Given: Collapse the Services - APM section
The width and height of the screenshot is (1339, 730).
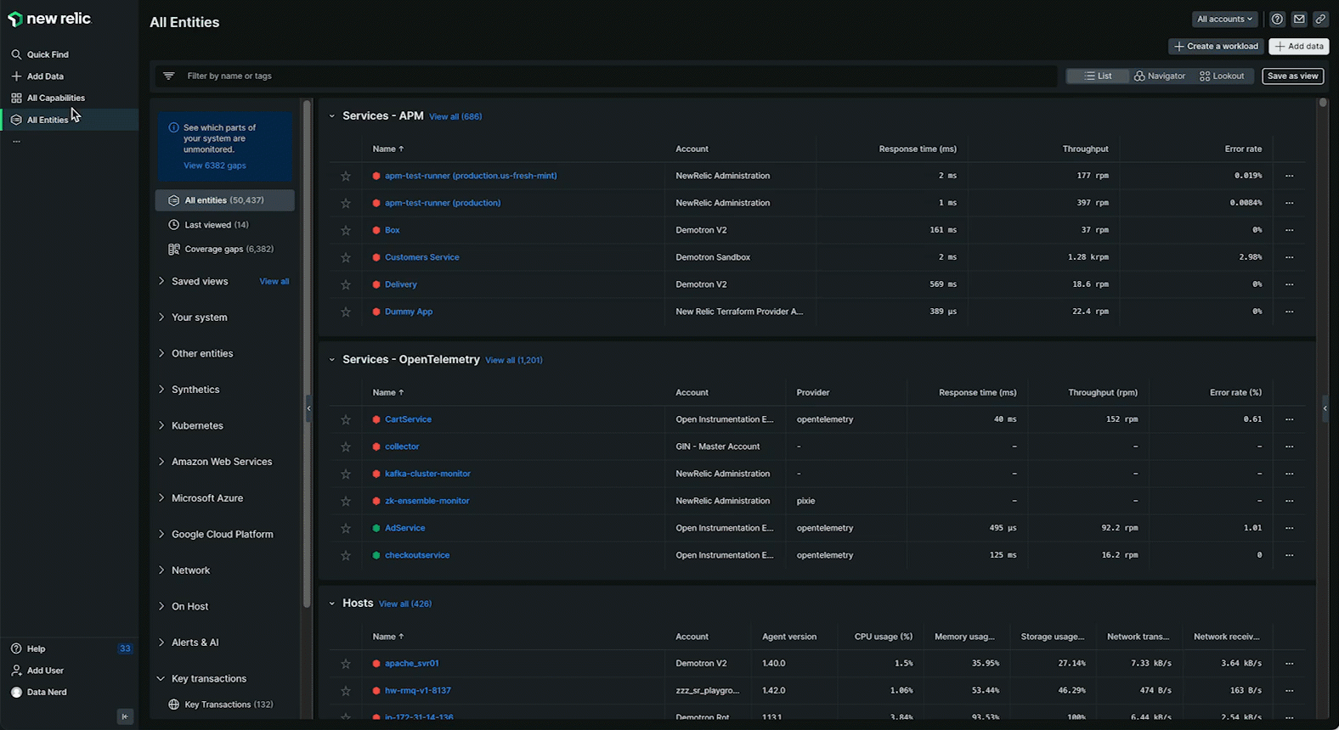Looking at the screenshot, I should (x=332, y=116).
